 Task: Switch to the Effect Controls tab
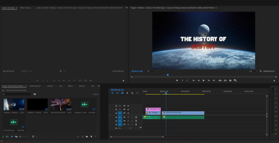coord(25,8)
